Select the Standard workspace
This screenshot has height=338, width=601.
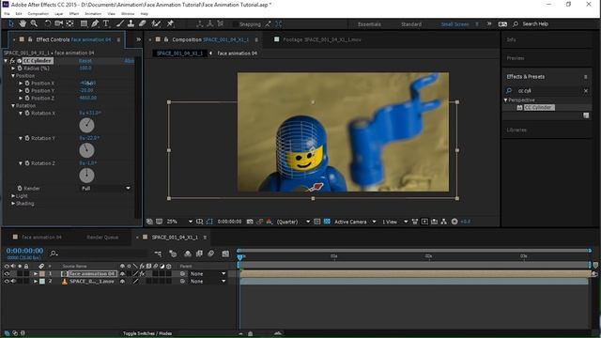click(411, 24)
